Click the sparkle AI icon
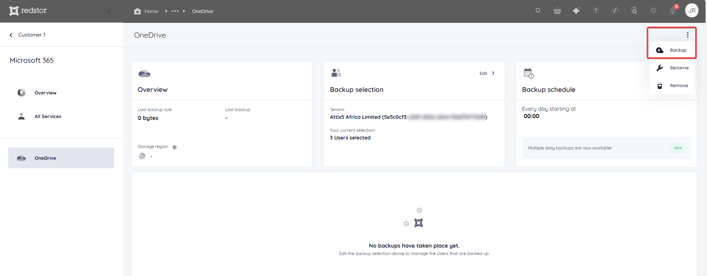 point(576,11)
